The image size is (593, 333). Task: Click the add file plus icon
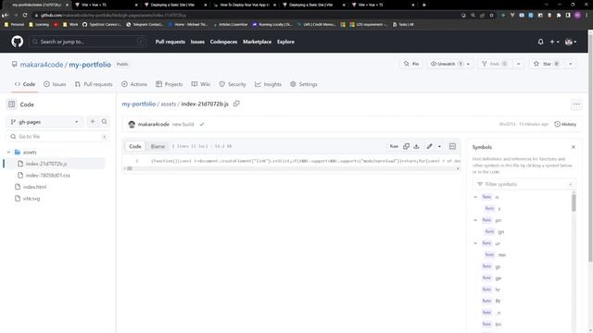[93, 121]
